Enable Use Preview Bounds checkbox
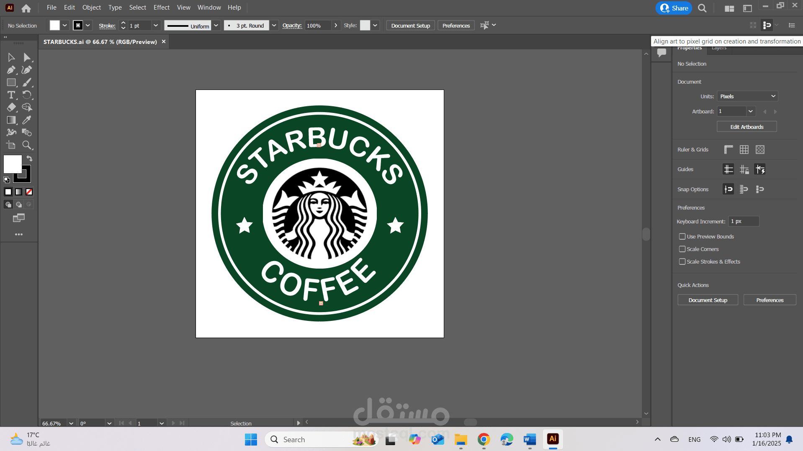The height and width of the screenshot is (451, 803). tap(682, 237)
